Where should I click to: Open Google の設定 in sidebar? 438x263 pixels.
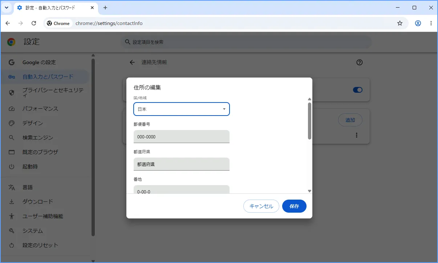(45, 62)
